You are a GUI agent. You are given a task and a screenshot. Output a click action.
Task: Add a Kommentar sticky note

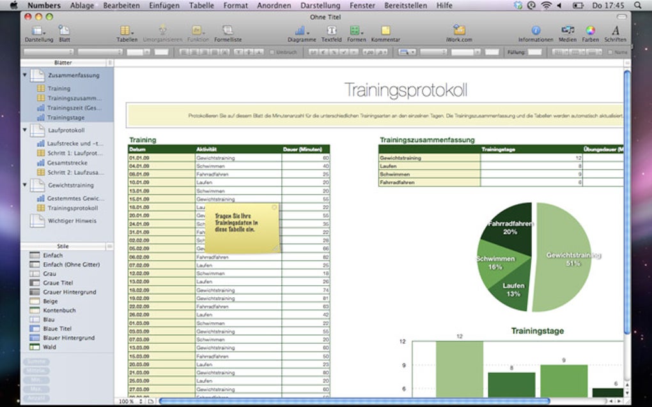click(x=385, y=31)
